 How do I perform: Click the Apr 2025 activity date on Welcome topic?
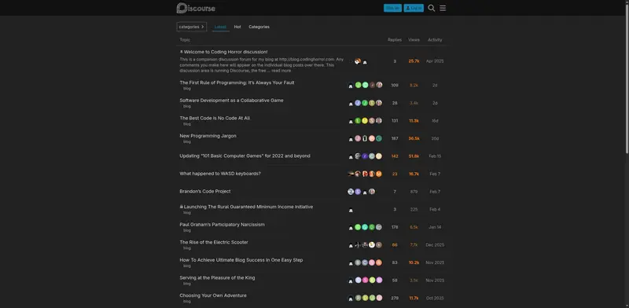435,61
